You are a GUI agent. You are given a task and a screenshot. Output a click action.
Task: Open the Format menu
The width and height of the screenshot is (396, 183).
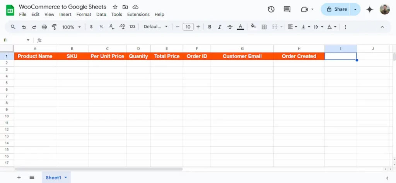point(84,14)
